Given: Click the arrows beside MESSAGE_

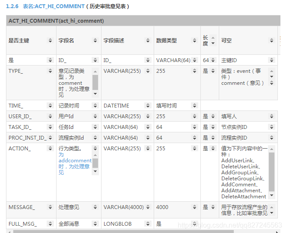Looking at the screenshot, I should 51,207.
